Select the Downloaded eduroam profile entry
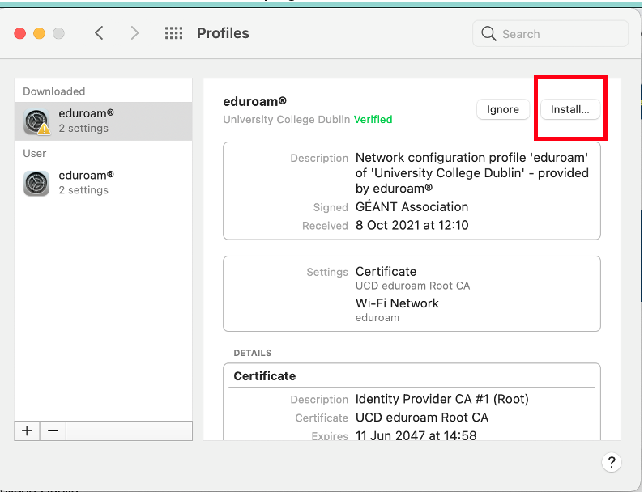 (104, 121)
